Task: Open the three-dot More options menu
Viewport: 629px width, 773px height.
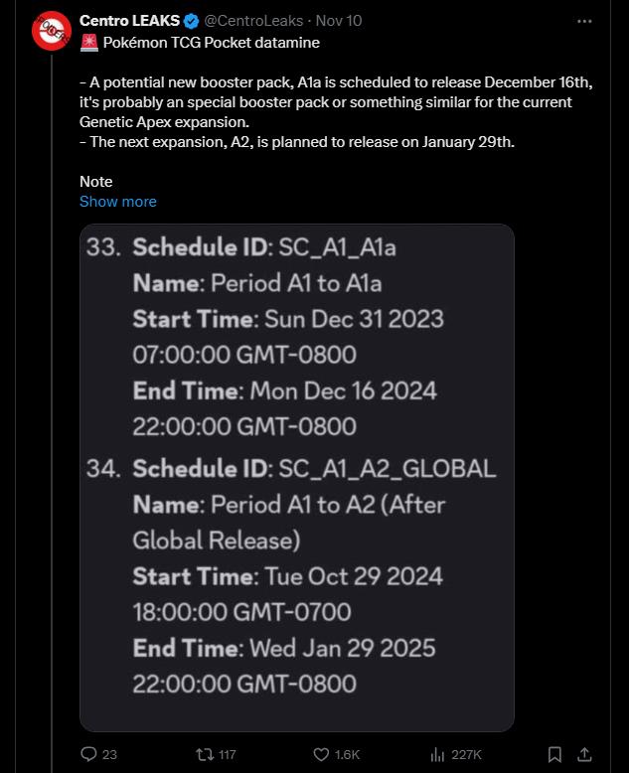Action: (584, 21)
